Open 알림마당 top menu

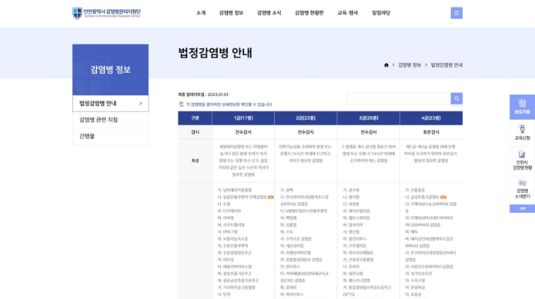381,13
